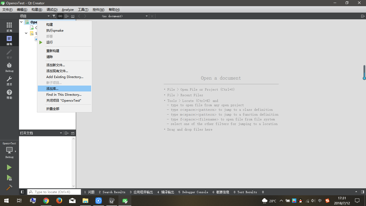
Task: Choose 添加现有文件... in the context menu
Action: point(65,71)
